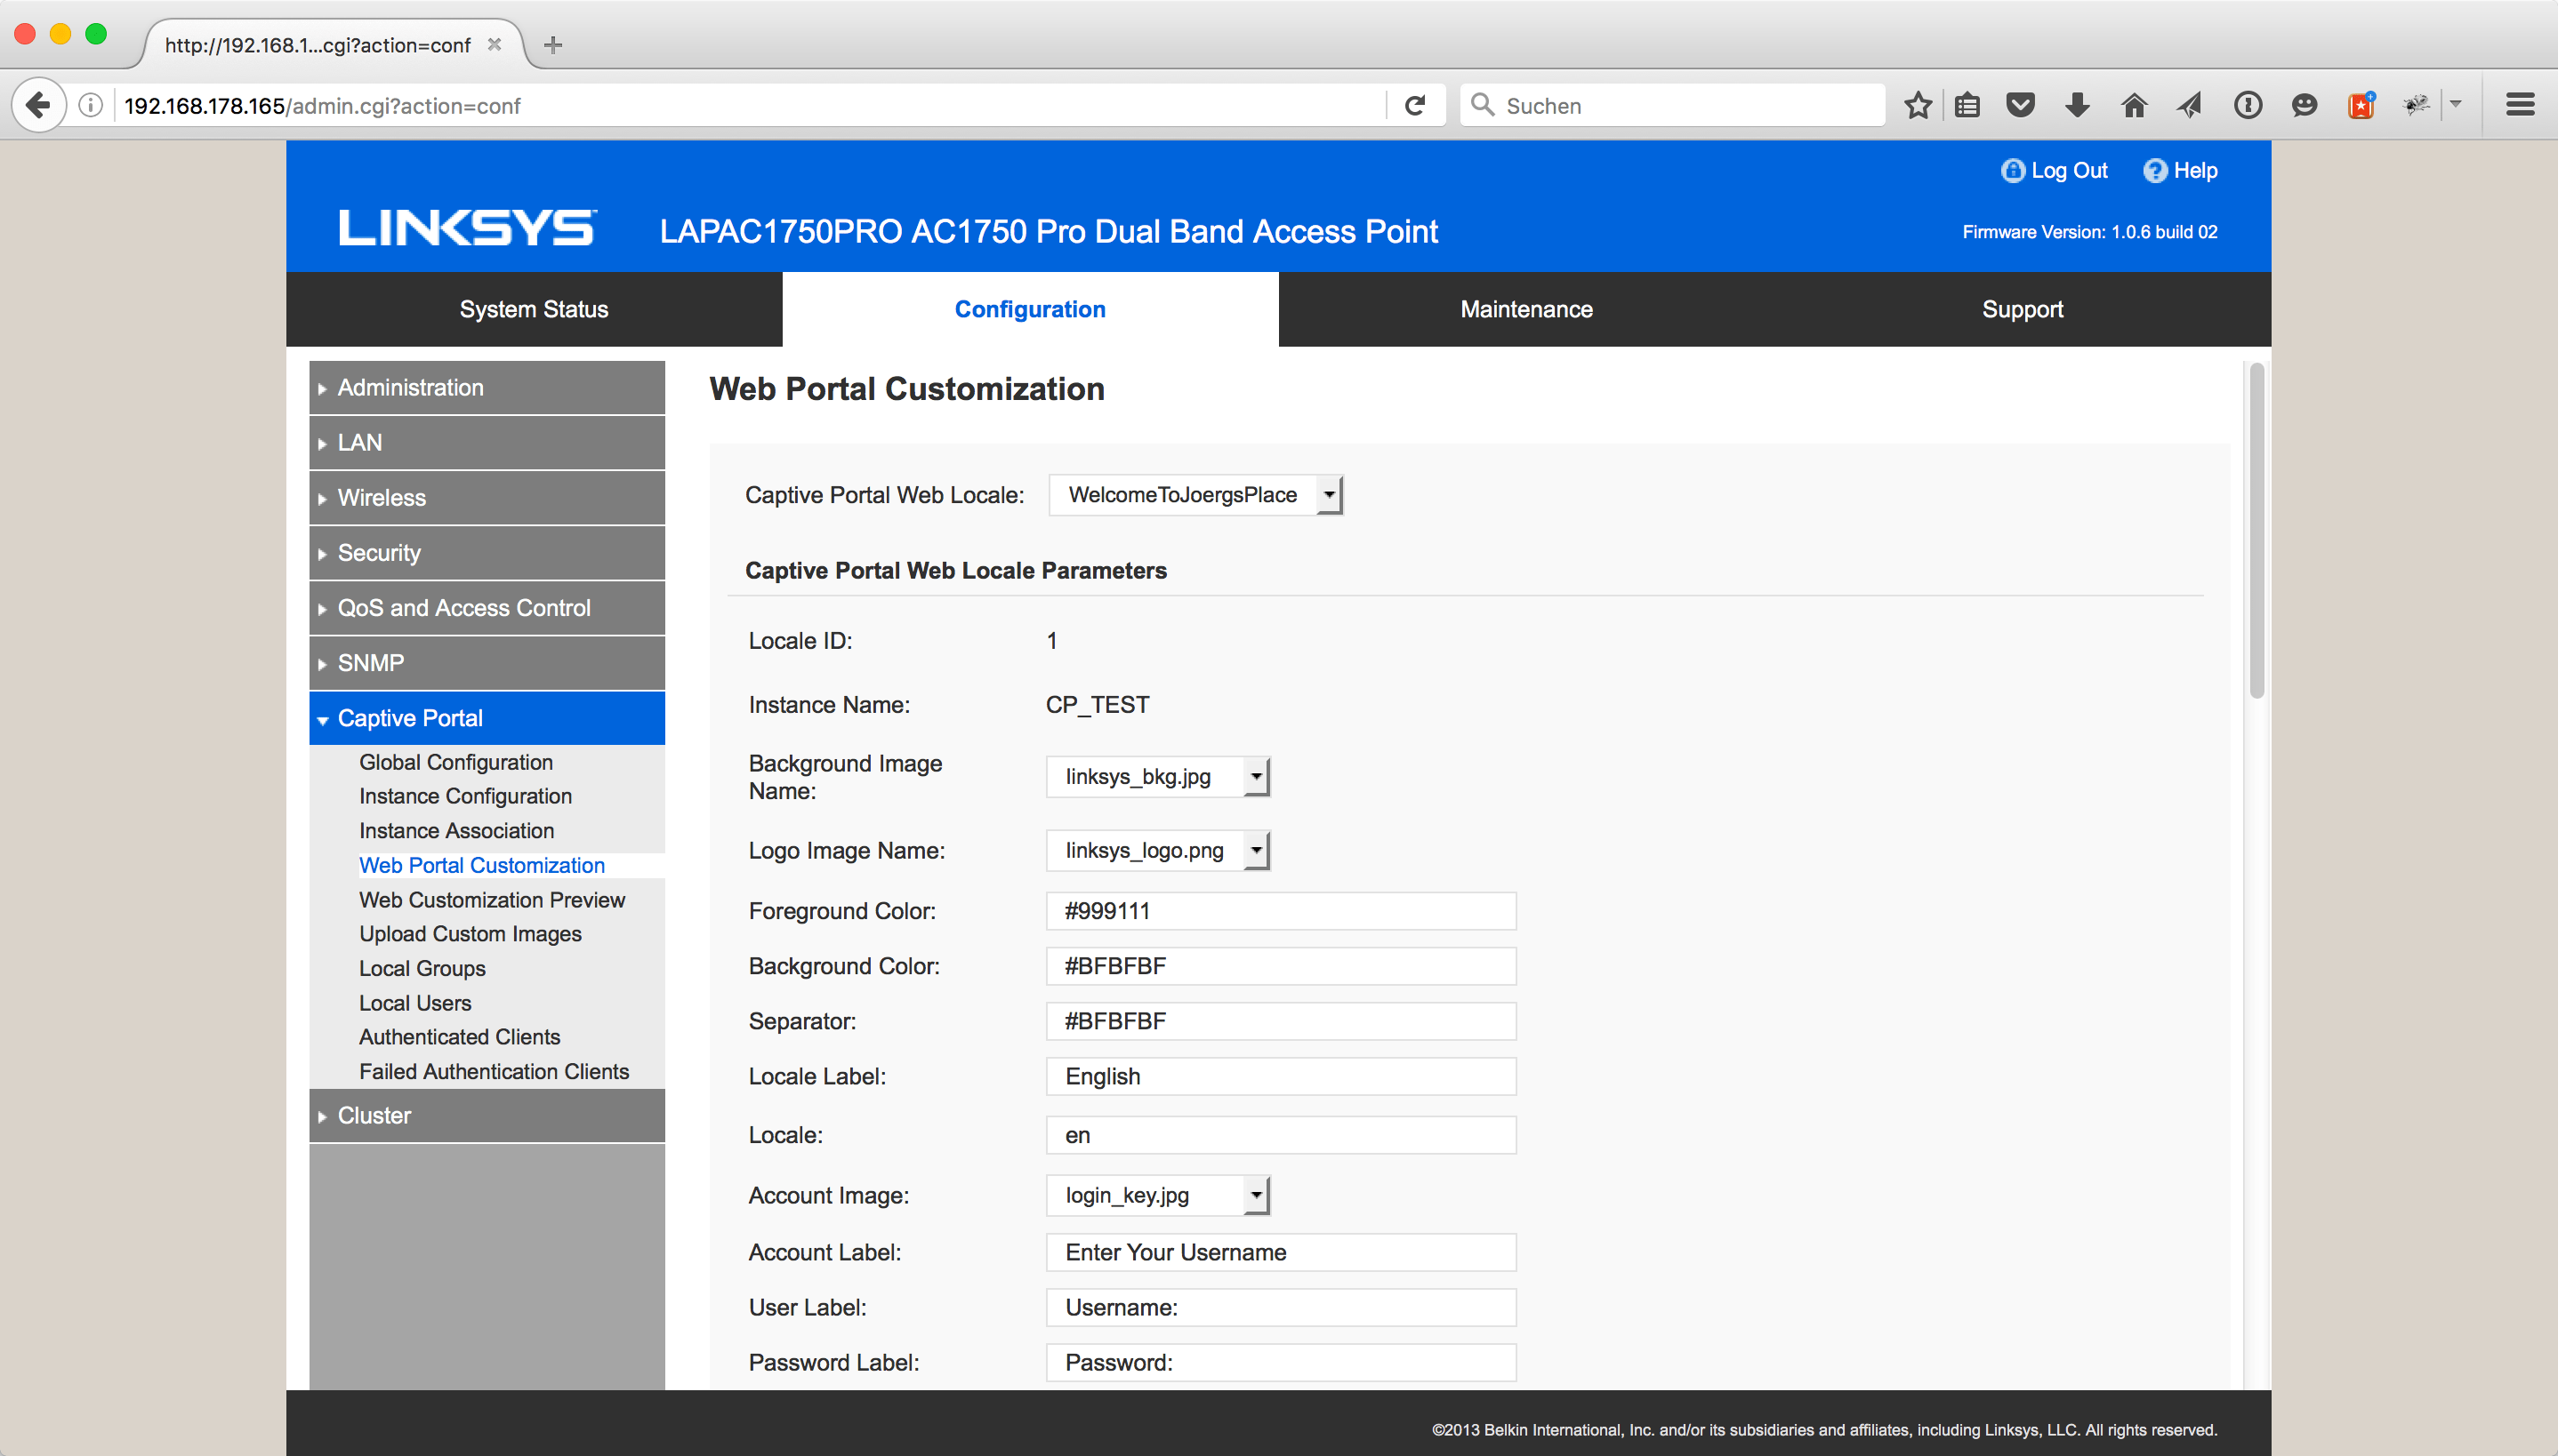This screenshot has width=2558, height=1456.
Task: View Failed Authentication Clients
Action: click(x=495, y=1072)
